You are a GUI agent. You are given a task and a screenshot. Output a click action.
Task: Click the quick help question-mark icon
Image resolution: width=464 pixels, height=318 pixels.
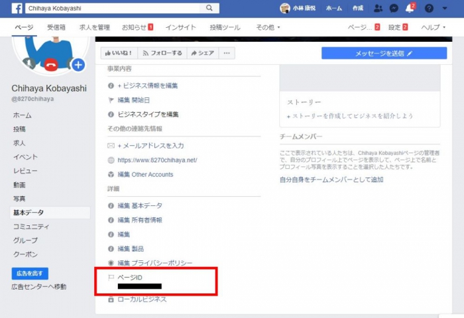[429, 9]
